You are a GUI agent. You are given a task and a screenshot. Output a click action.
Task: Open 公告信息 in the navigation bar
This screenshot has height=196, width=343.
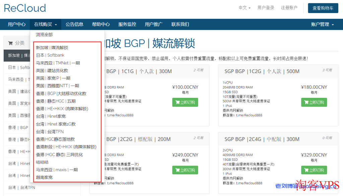74,24
